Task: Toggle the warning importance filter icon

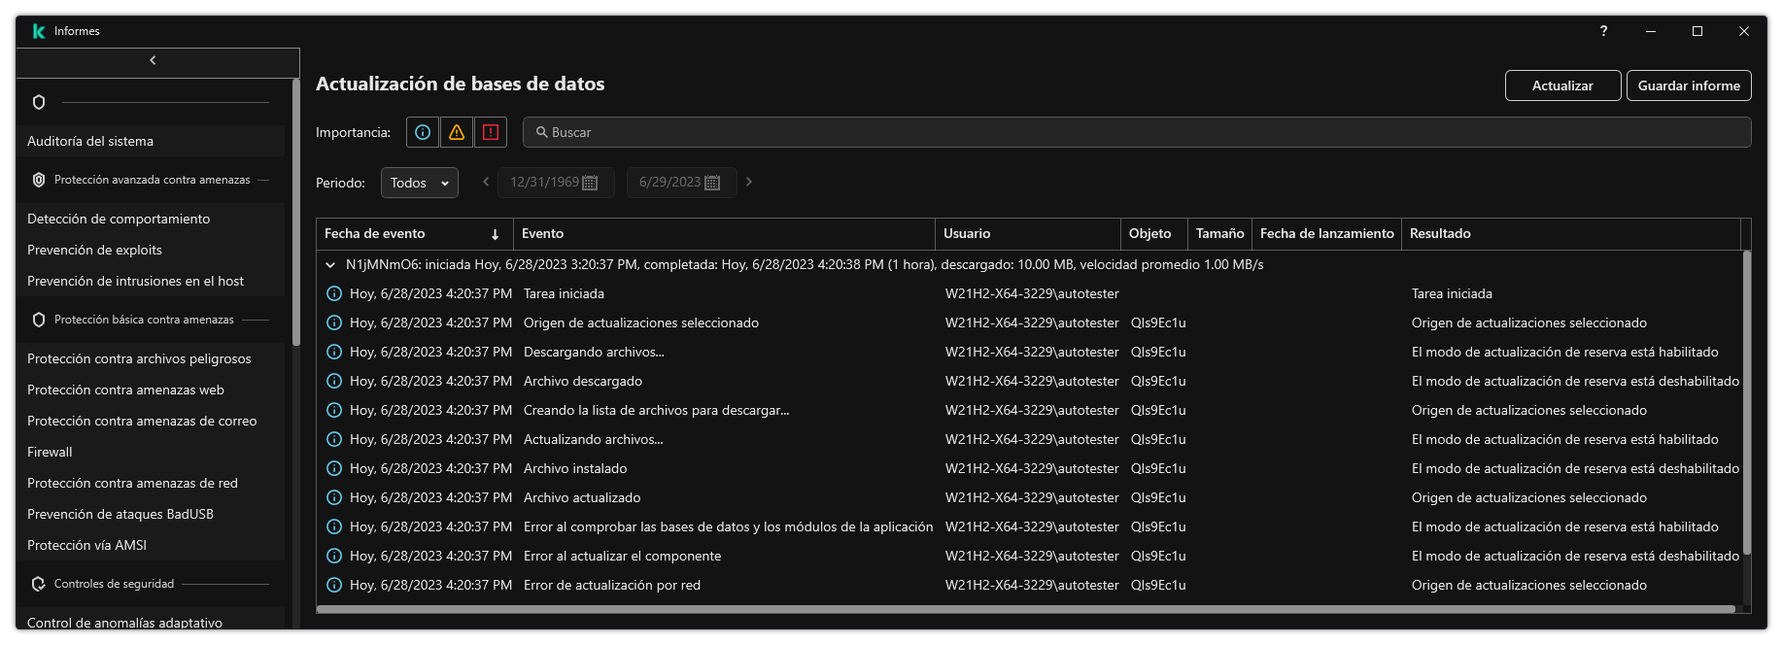Action: [x=457, y=132]
